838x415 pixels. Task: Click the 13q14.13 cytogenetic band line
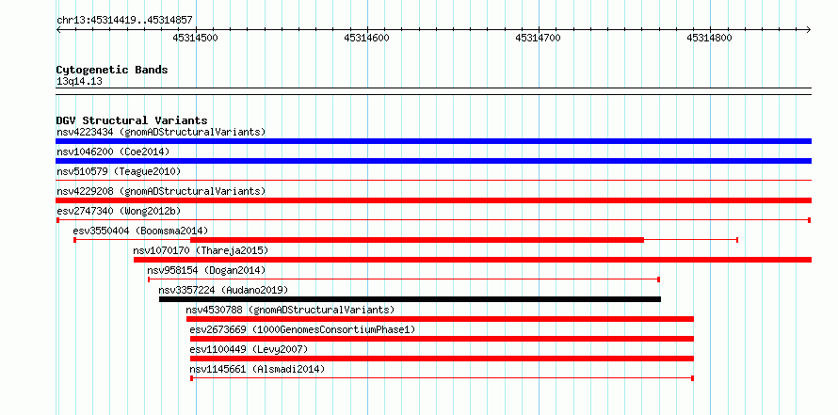(433, 91)
